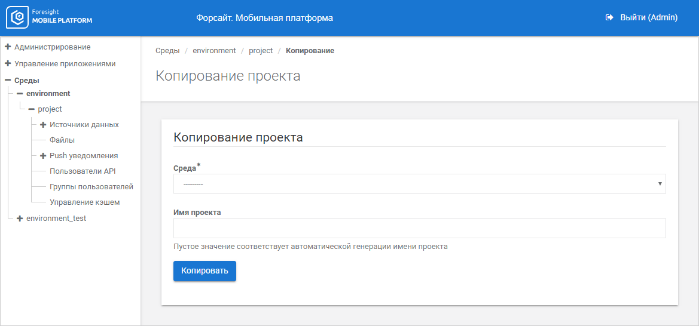Expand the Управление приложениями plus icon
699x326 pixels.
click(x=8, y=63)
